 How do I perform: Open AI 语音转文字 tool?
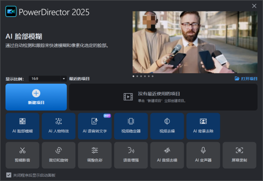point(95,126)
